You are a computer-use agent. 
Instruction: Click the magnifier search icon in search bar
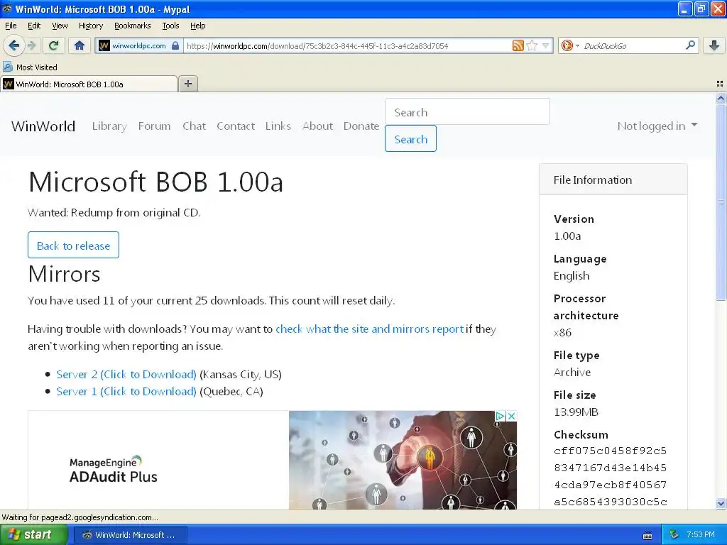click(690, 45)
